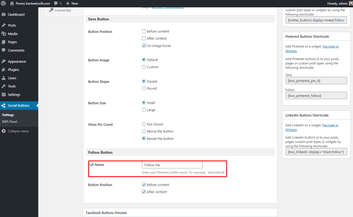Screen dimensions: 353x217
Task: Open Appearance menu item
Action: point(19,61)
